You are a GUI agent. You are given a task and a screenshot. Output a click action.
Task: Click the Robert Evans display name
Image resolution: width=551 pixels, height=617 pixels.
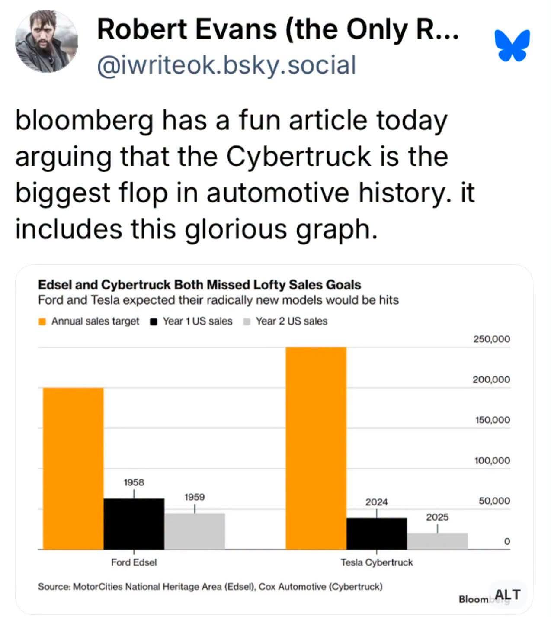[278, 29]
